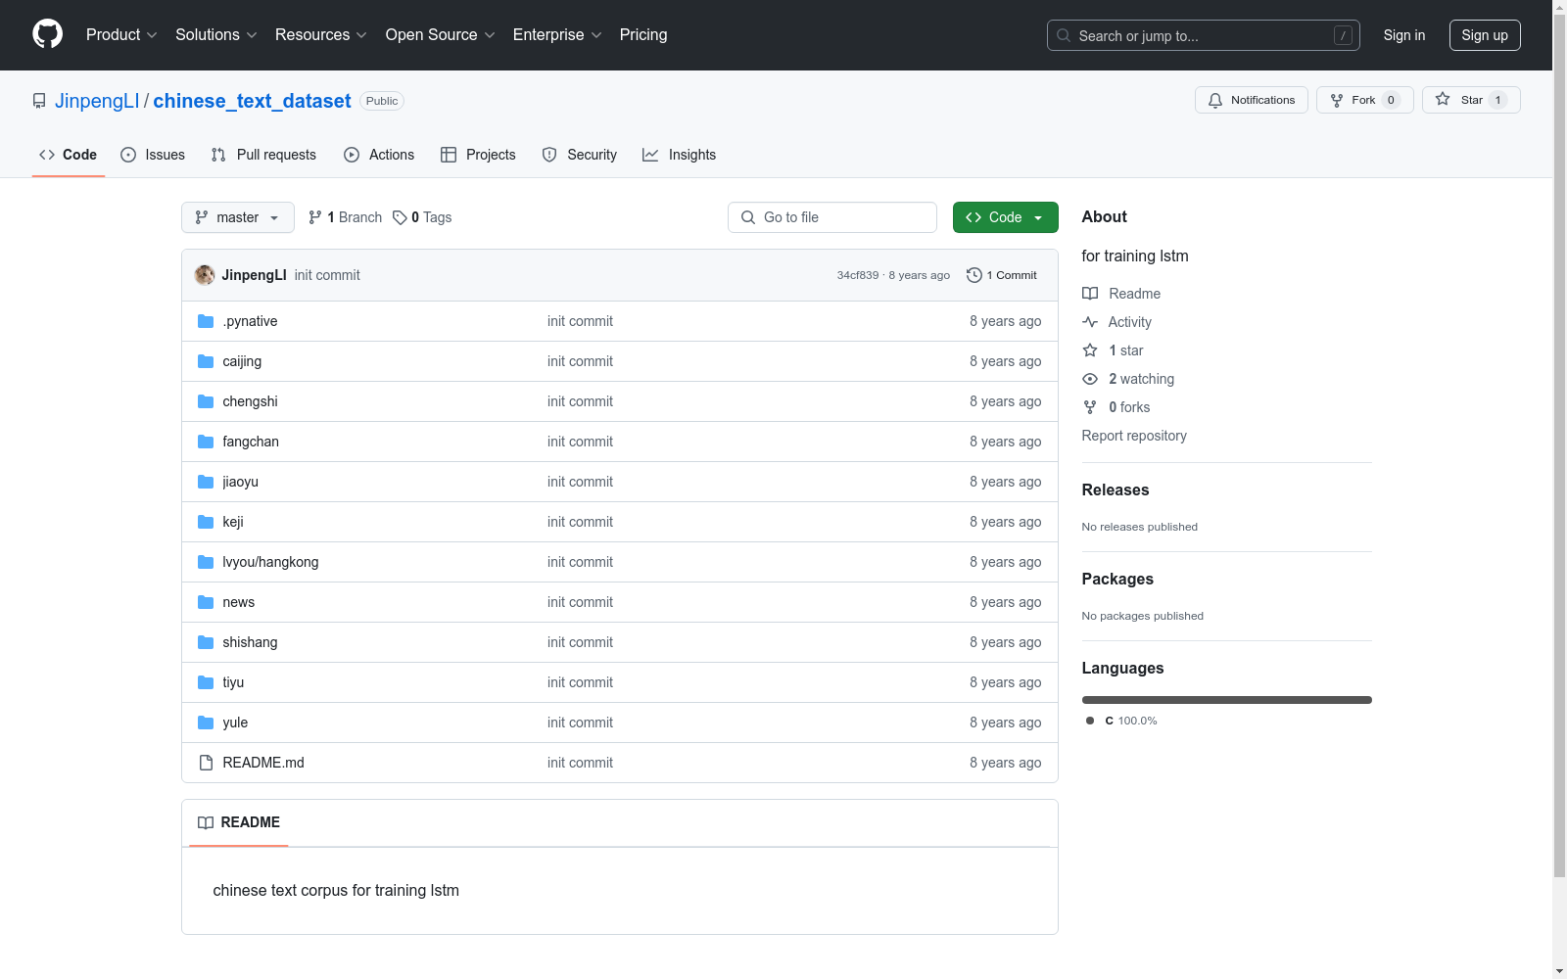The height and width of the screenshot is (979, 1567).
Task: Open the Projects tab
Action: [x=478, y=155]
